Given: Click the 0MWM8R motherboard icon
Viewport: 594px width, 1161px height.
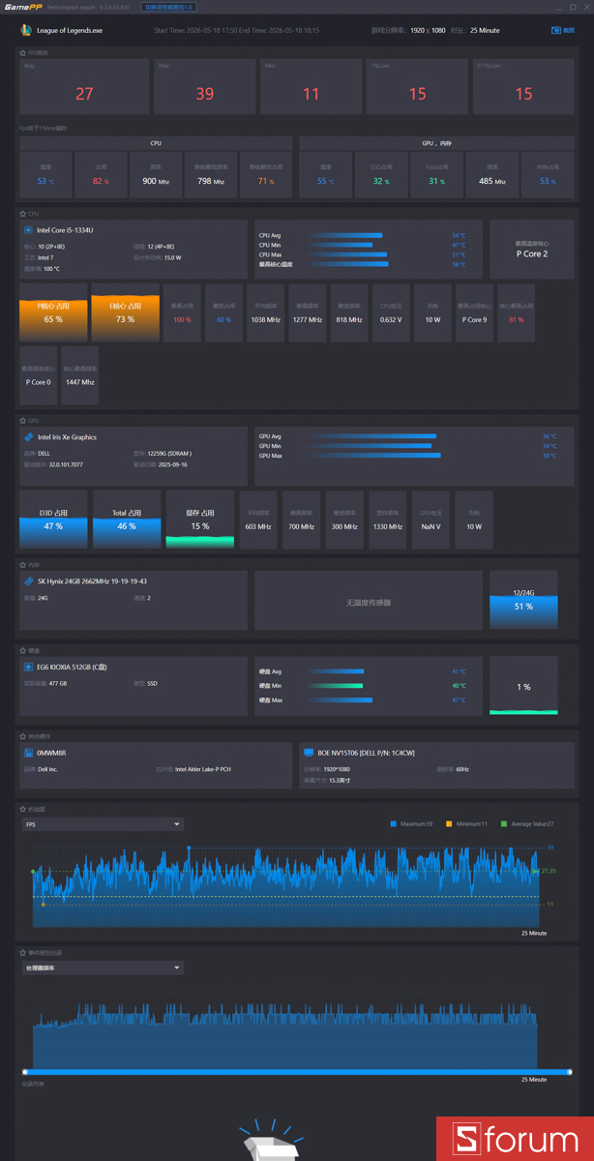Looking at the screenshot, I should (x=29, y=752).
